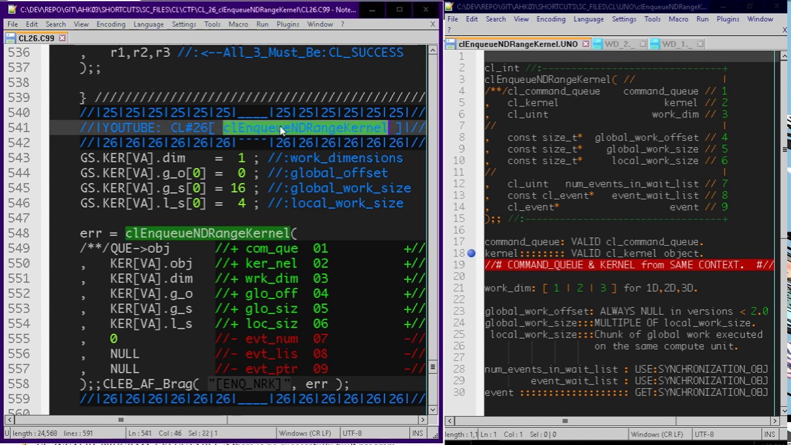Screen dimensions: 791x445
Task: Close the WD_1._ tab via its X icon
Action: point(700,44)
